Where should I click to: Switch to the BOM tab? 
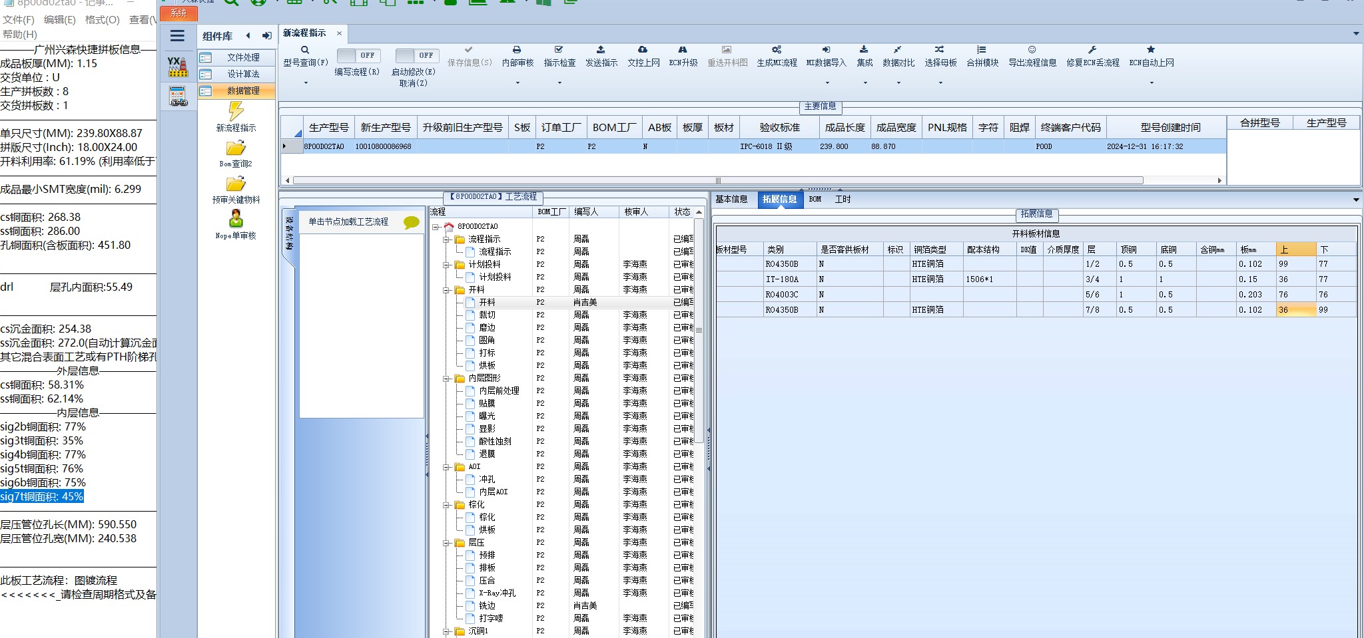click(815, 199)
